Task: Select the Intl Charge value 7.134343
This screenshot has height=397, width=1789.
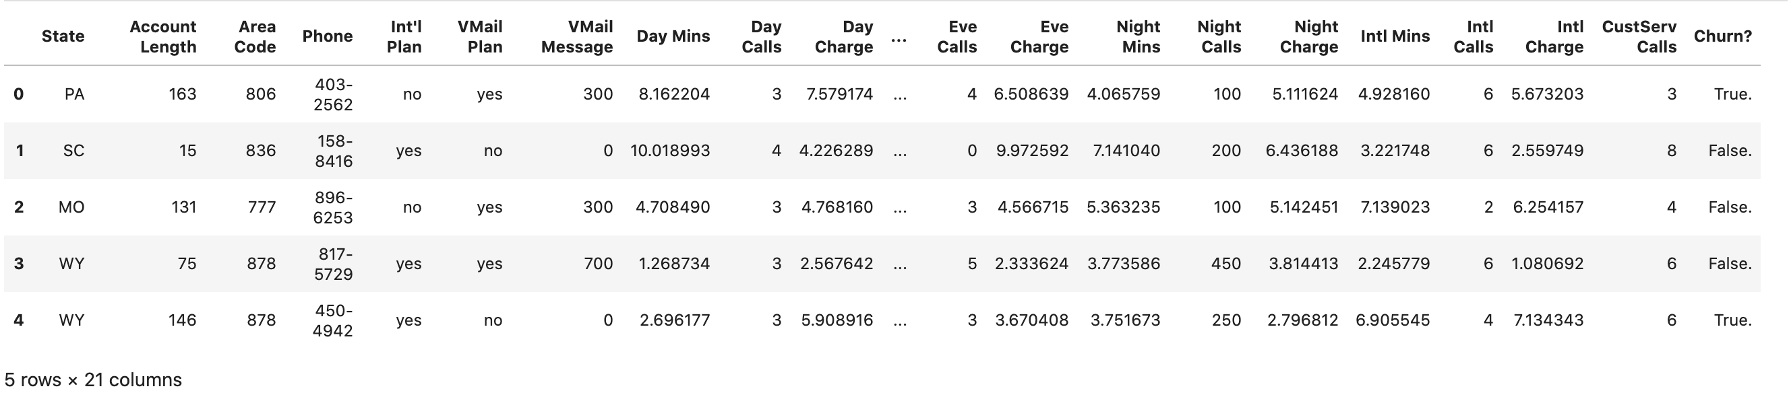Action: 1548,320
